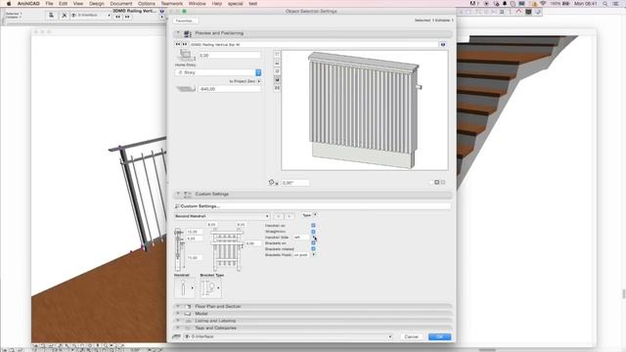Go to previous custom settings page
The image size is (626, 352).
point(278,216)
